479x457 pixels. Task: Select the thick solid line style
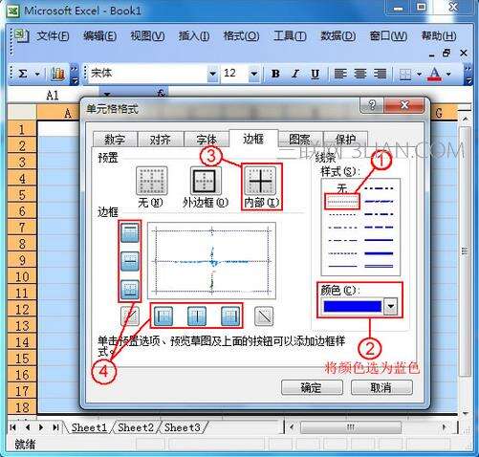click(379, 253)
